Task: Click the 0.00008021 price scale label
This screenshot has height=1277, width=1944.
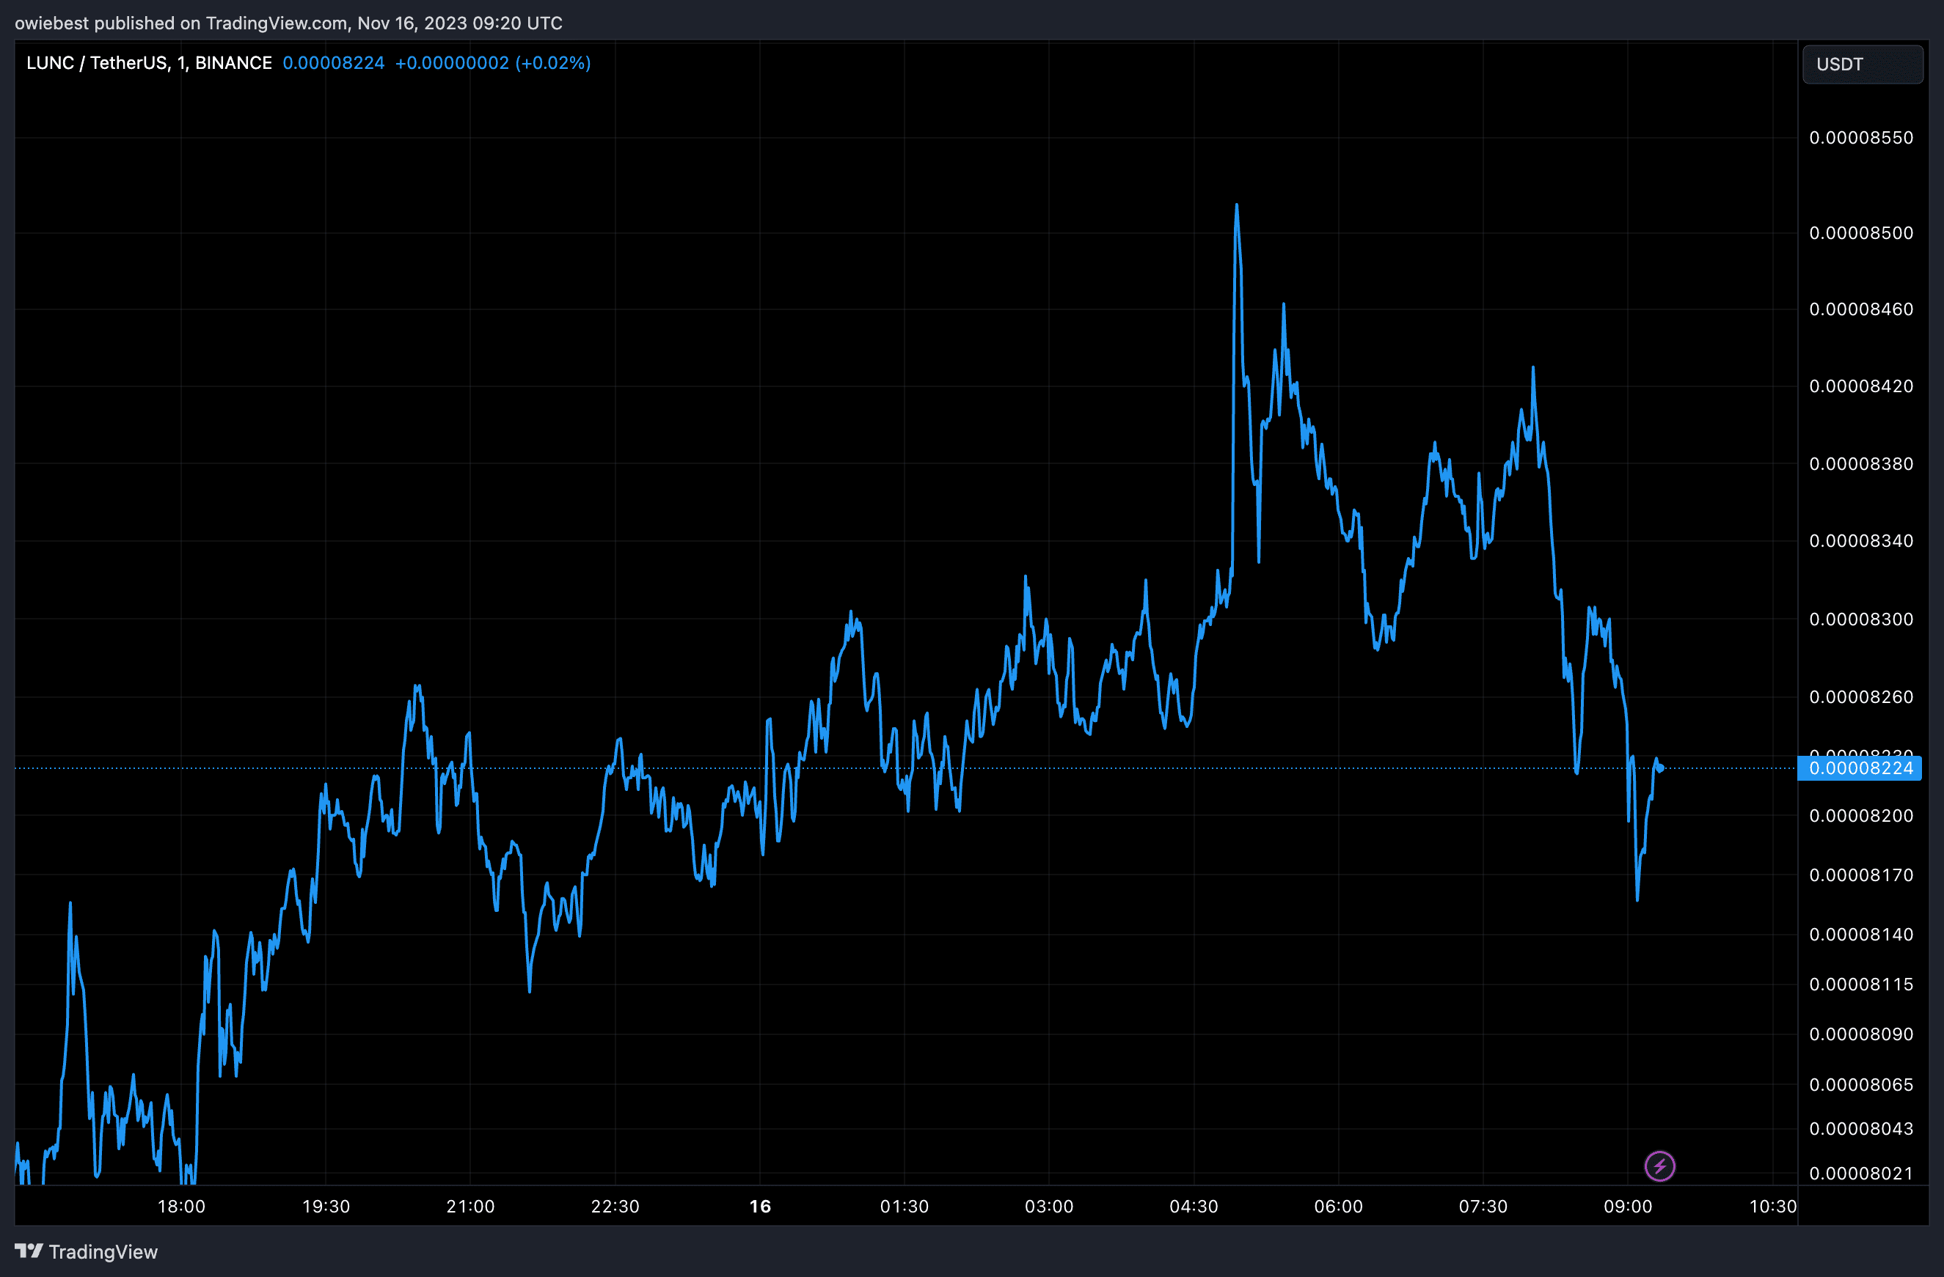Action: click(1860, 1174)
